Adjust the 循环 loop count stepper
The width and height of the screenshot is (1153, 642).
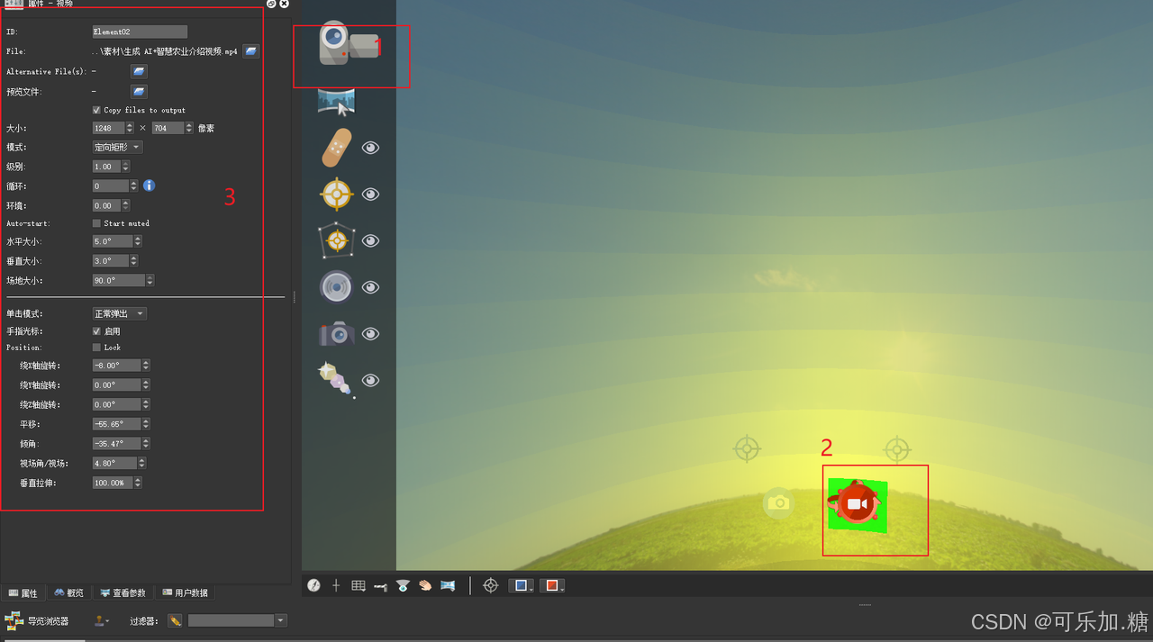pos(133,185)
